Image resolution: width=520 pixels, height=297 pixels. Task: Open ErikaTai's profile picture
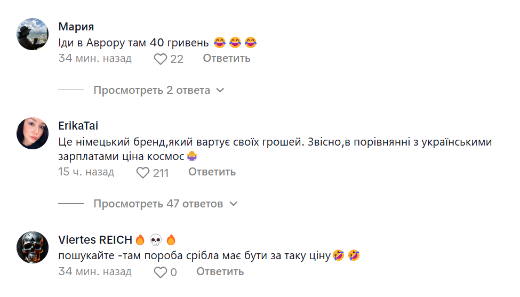(33, 133)
